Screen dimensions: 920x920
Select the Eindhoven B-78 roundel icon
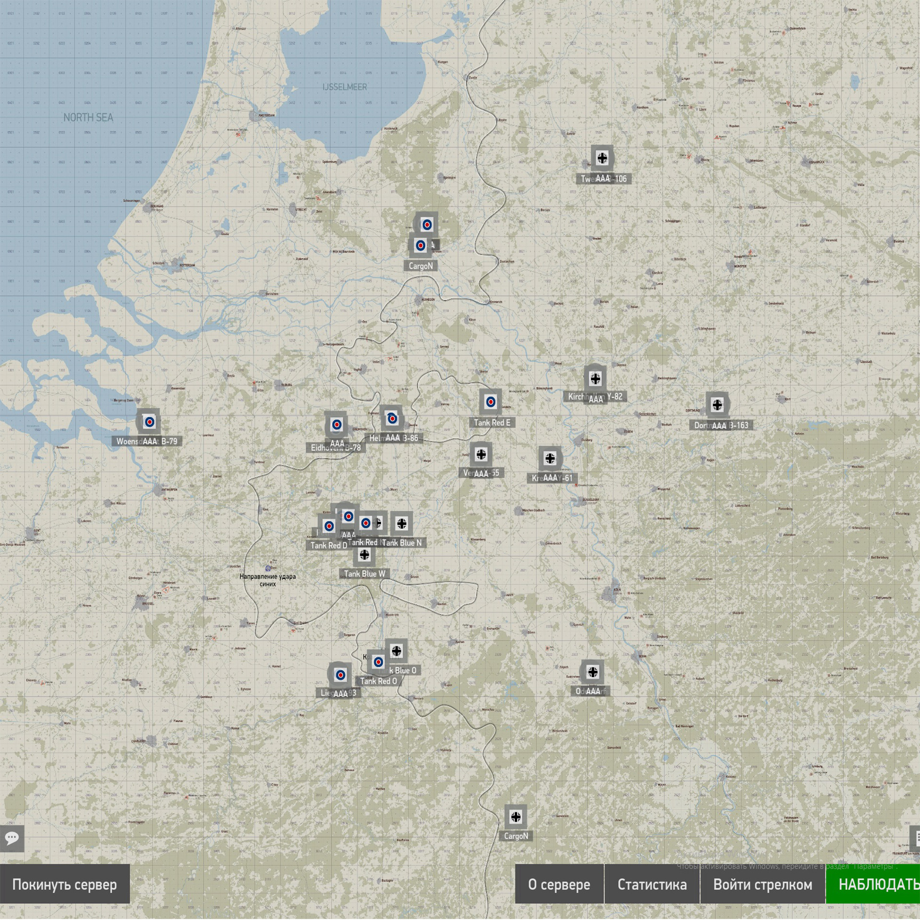337,424
